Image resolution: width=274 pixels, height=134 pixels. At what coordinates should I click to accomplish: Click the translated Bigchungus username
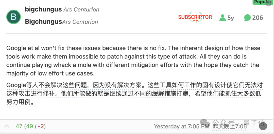[43, 22]
